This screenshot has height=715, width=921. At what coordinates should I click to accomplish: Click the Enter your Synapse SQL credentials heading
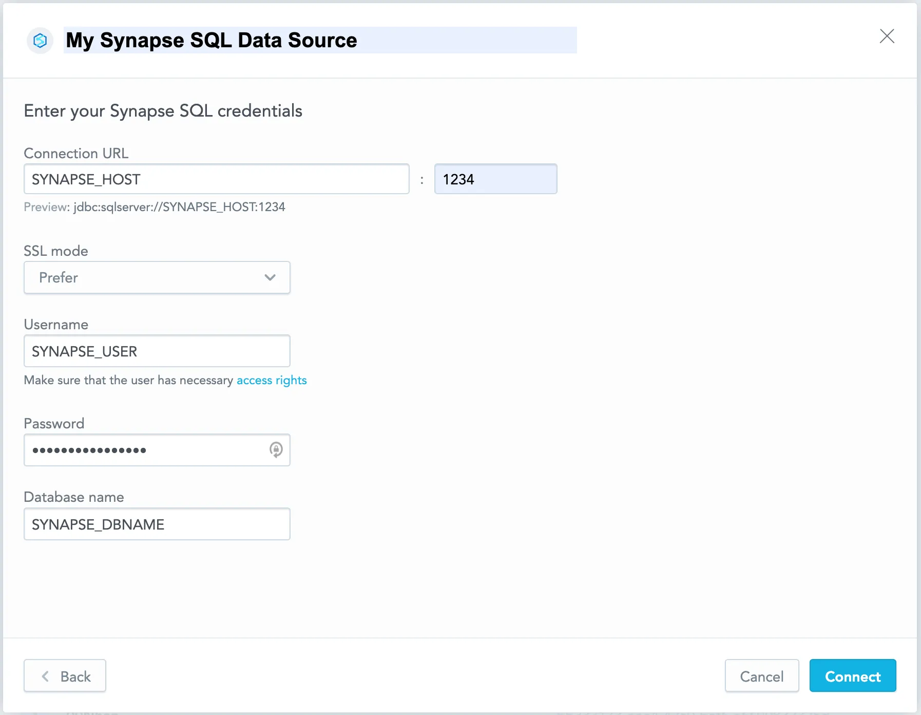click(x=163, y=111)
